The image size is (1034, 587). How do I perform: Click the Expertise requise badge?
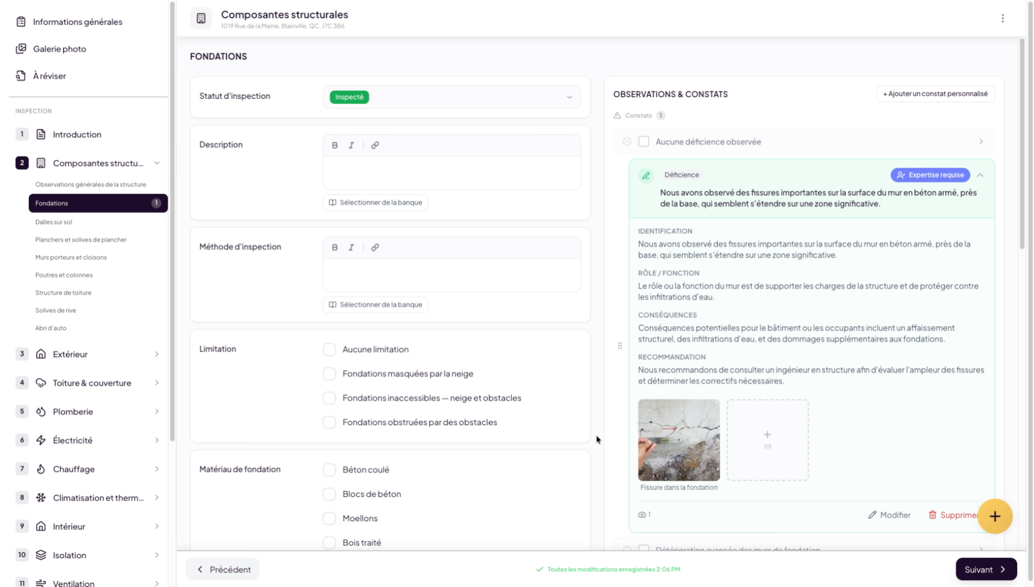point(930,175)
